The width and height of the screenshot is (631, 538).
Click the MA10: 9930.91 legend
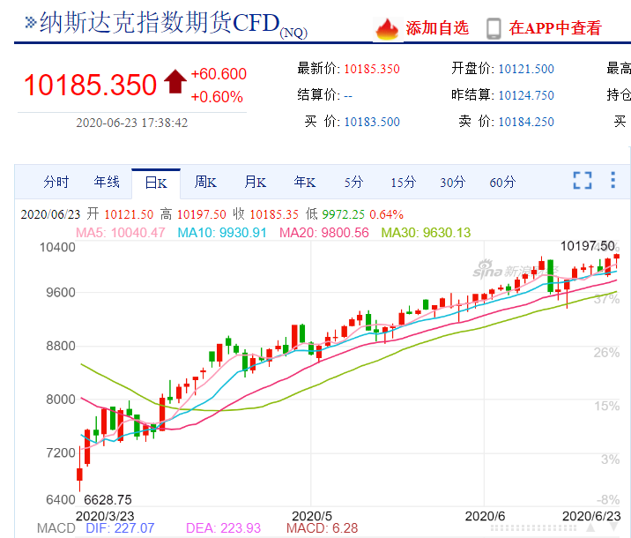coord(222,232)
